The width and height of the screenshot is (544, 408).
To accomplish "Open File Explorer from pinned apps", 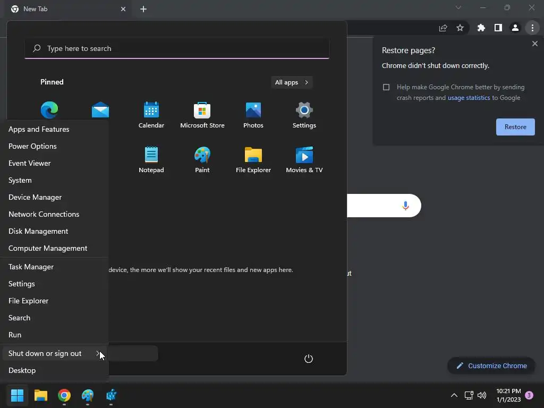I will [253, 159].
